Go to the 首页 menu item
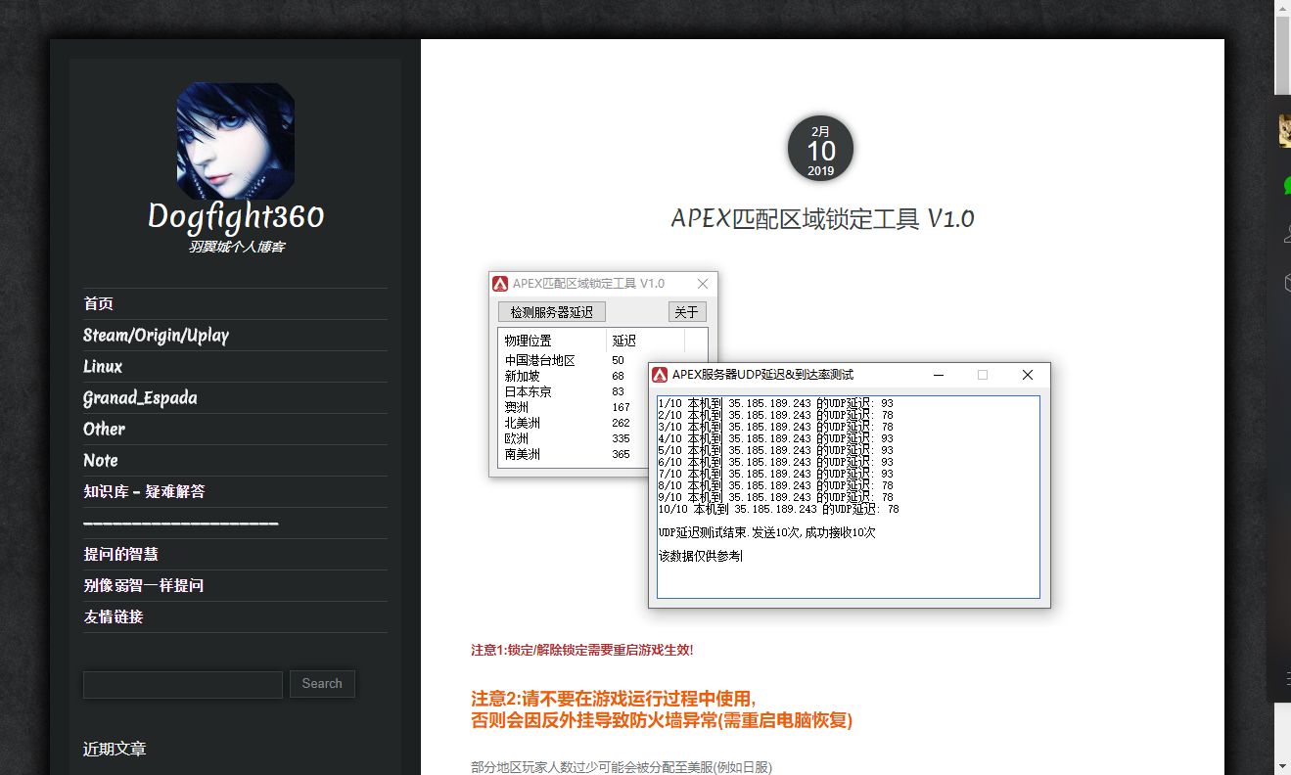The width and height of the screenshot is (1291, 775). pyautogui.click(x=98, y=304)
